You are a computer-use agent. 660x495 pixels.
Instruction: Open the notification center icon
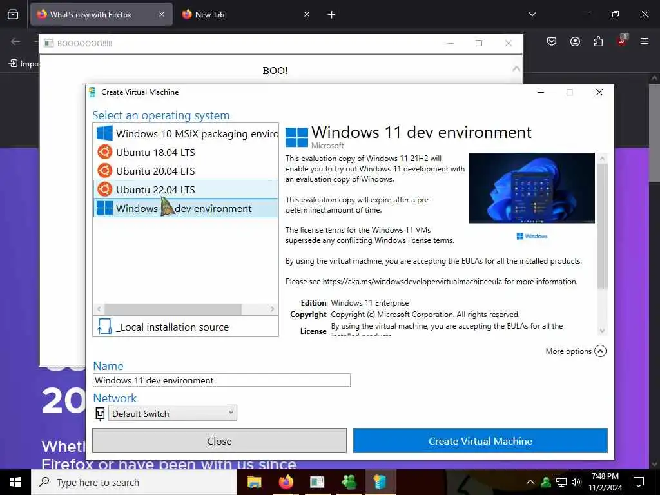(x=639, y=482)
